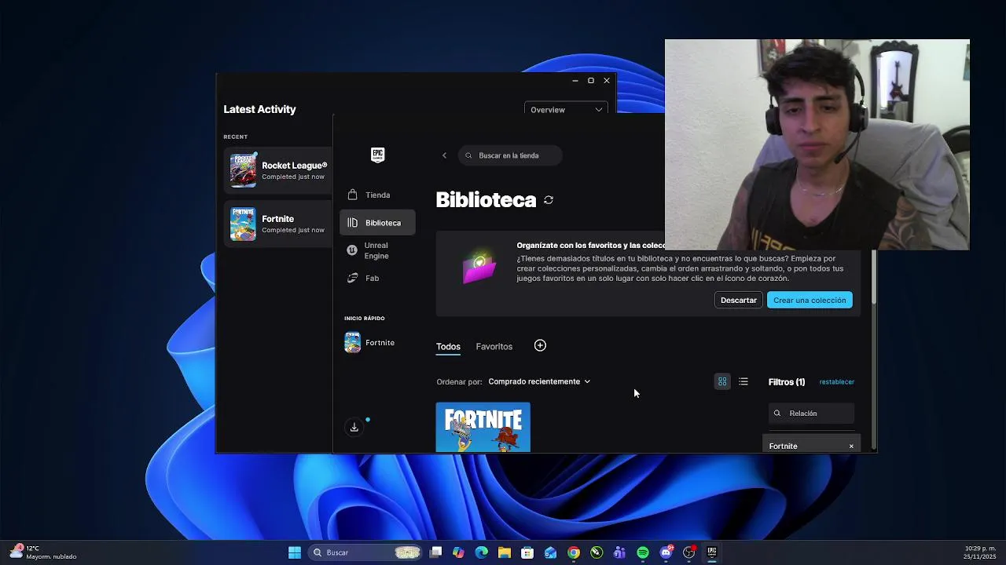Refresh the Biblioteca with the reload icon
This screenshot has height=565, width=1006.
click(549, 200)
